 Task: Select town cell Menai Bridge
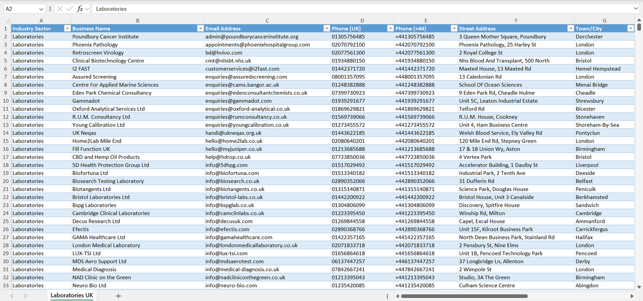click(x=604, y=85)
